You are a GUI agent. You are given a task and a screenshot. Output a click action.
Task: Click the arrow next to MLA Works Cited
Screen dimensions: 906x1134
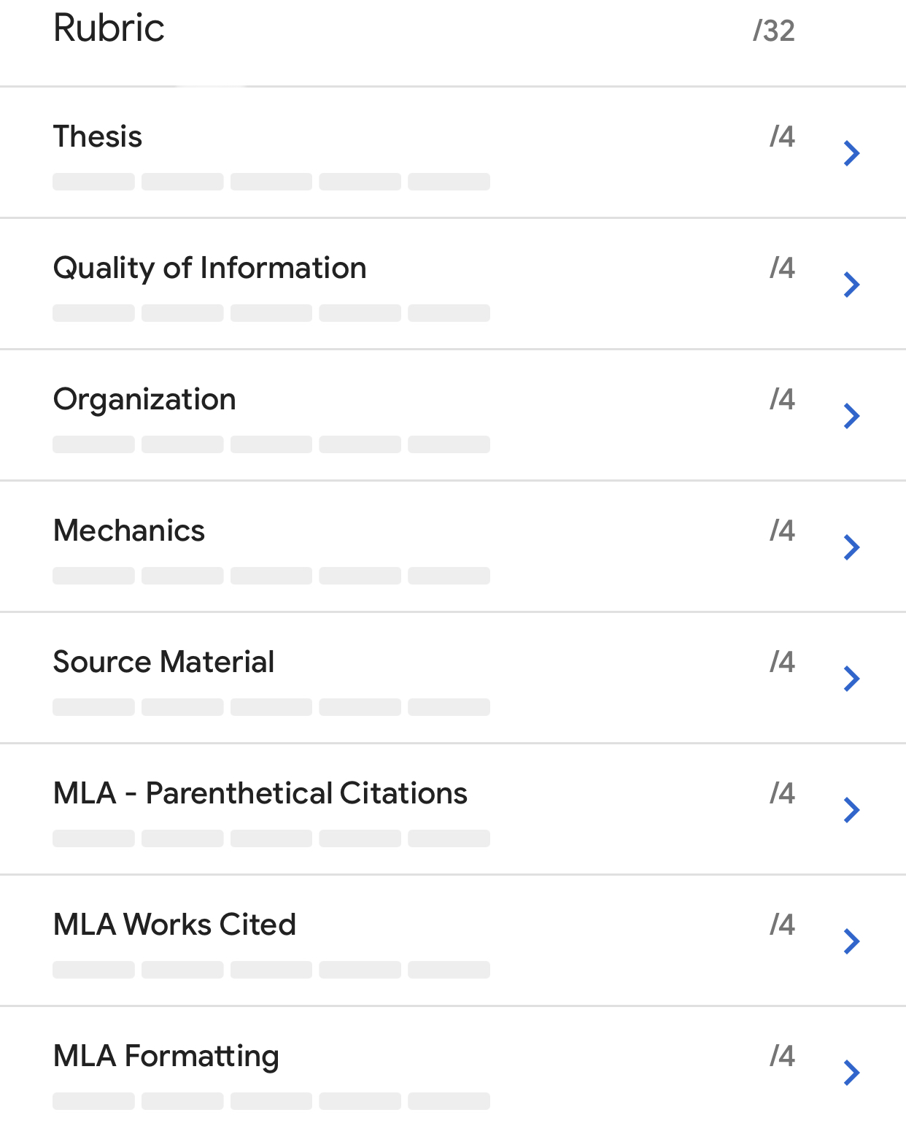click(851, 941)
